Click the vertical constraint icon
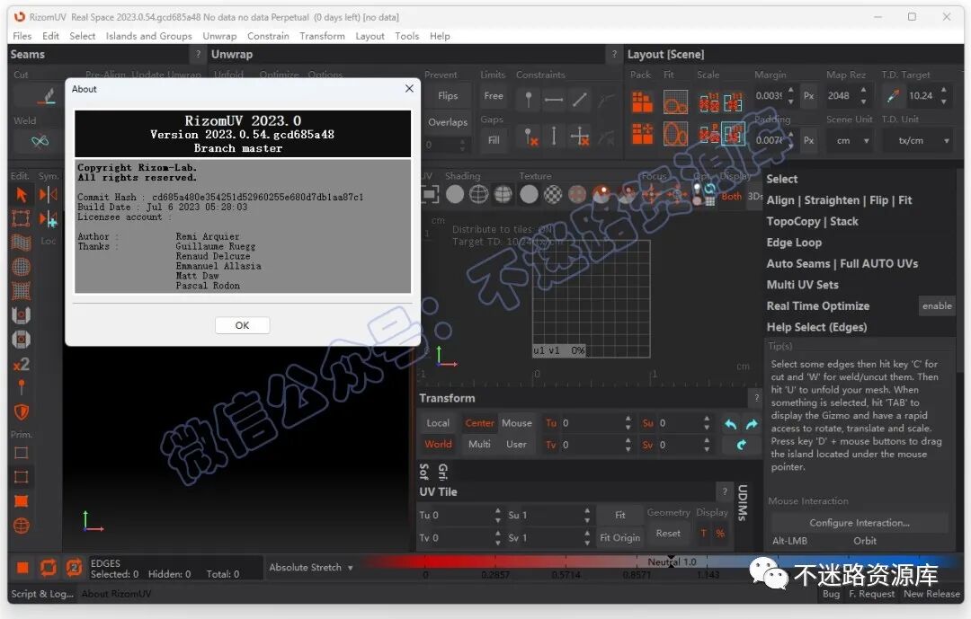This screenshot has width=971, height=619. pyautogui.click(x=554, y=137)
